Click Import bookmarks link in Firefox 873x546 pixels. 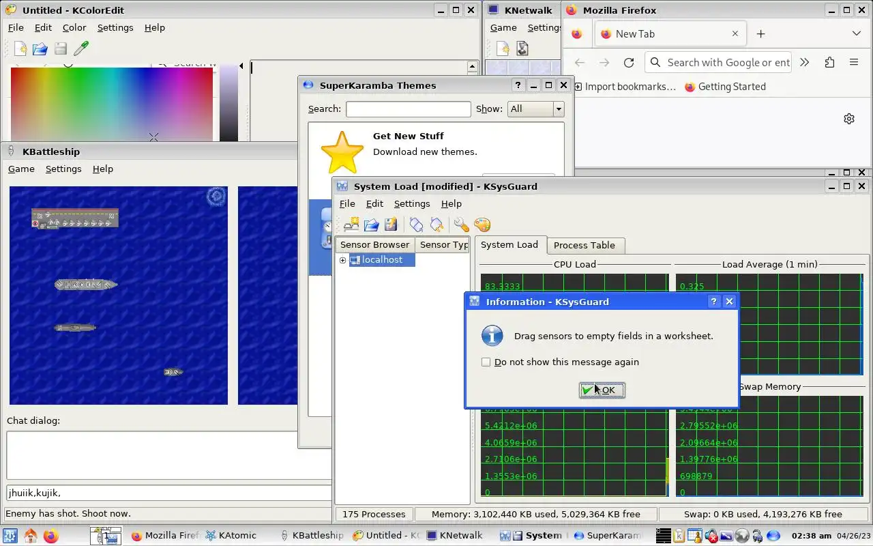coord(625,87)
